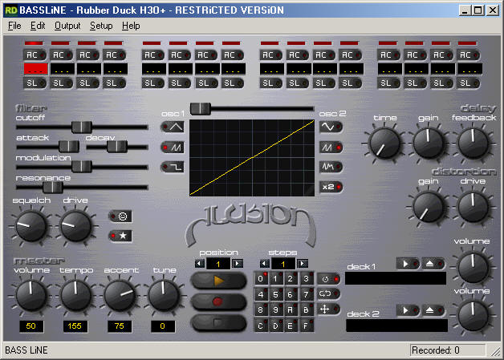Open the Output menu
Viewport: 504px width, 360px height.
[x=67, y=26]
